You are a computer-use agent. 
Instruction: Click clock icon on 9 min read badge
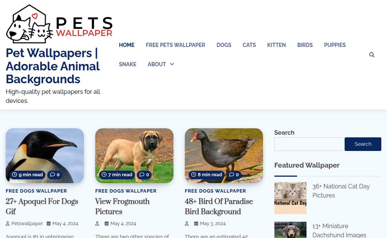(x=15, y=174)
